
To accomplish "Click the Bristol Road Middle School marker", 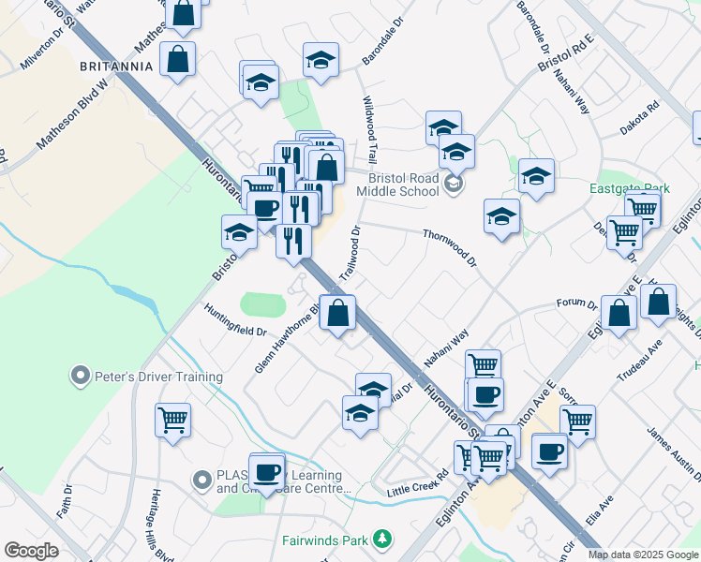I will 454,185.
